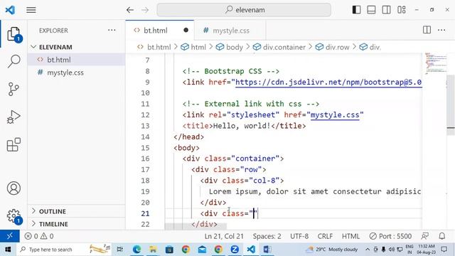
Task: Show errors and warnings in status bar
Action: point(39,236)
